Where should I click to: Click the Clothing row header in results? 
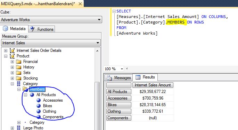[x=119, y=111]
